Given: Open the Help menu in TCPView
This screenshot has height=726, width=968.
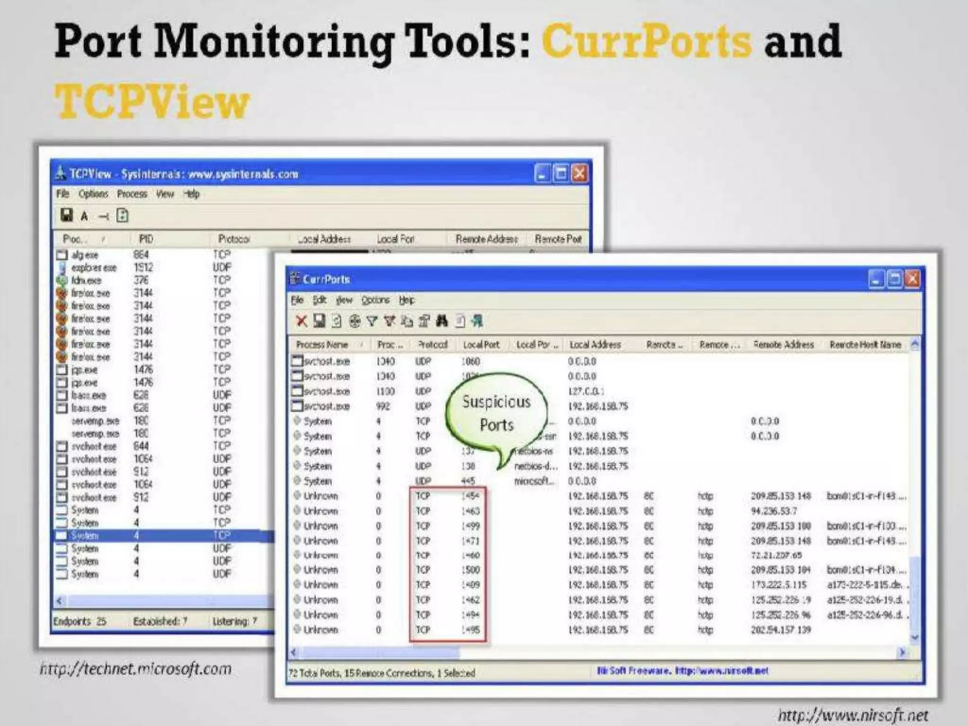Looking at the screenshot, I should [x=191, y=194].
